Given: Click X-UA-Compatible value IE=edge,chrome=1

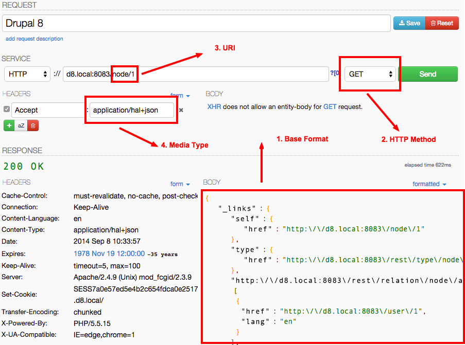Looking at the screenshot, I should pos(104,335).
